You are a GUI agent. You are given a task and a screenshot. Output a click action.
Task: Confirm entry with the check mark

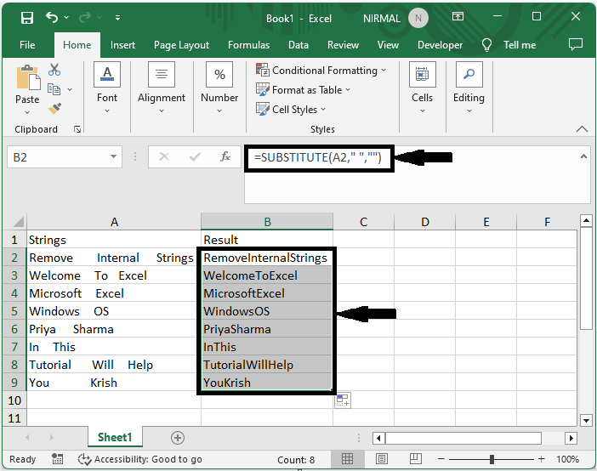pos(195,156)
